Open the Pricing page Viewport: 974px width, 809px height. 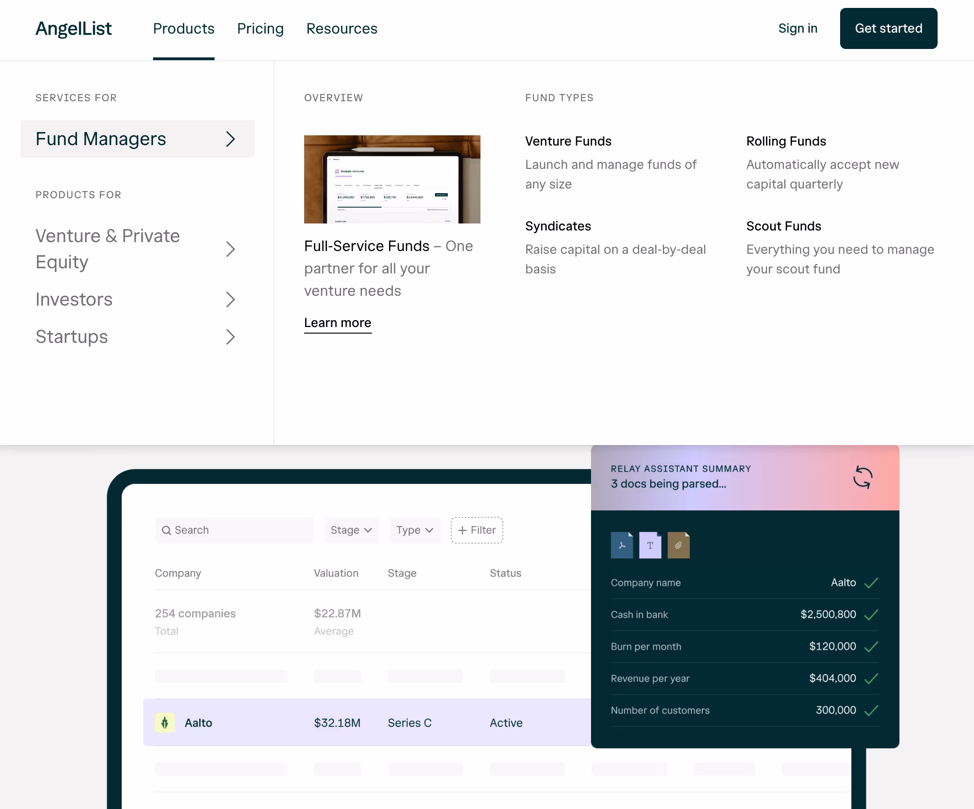click(260, 28)
